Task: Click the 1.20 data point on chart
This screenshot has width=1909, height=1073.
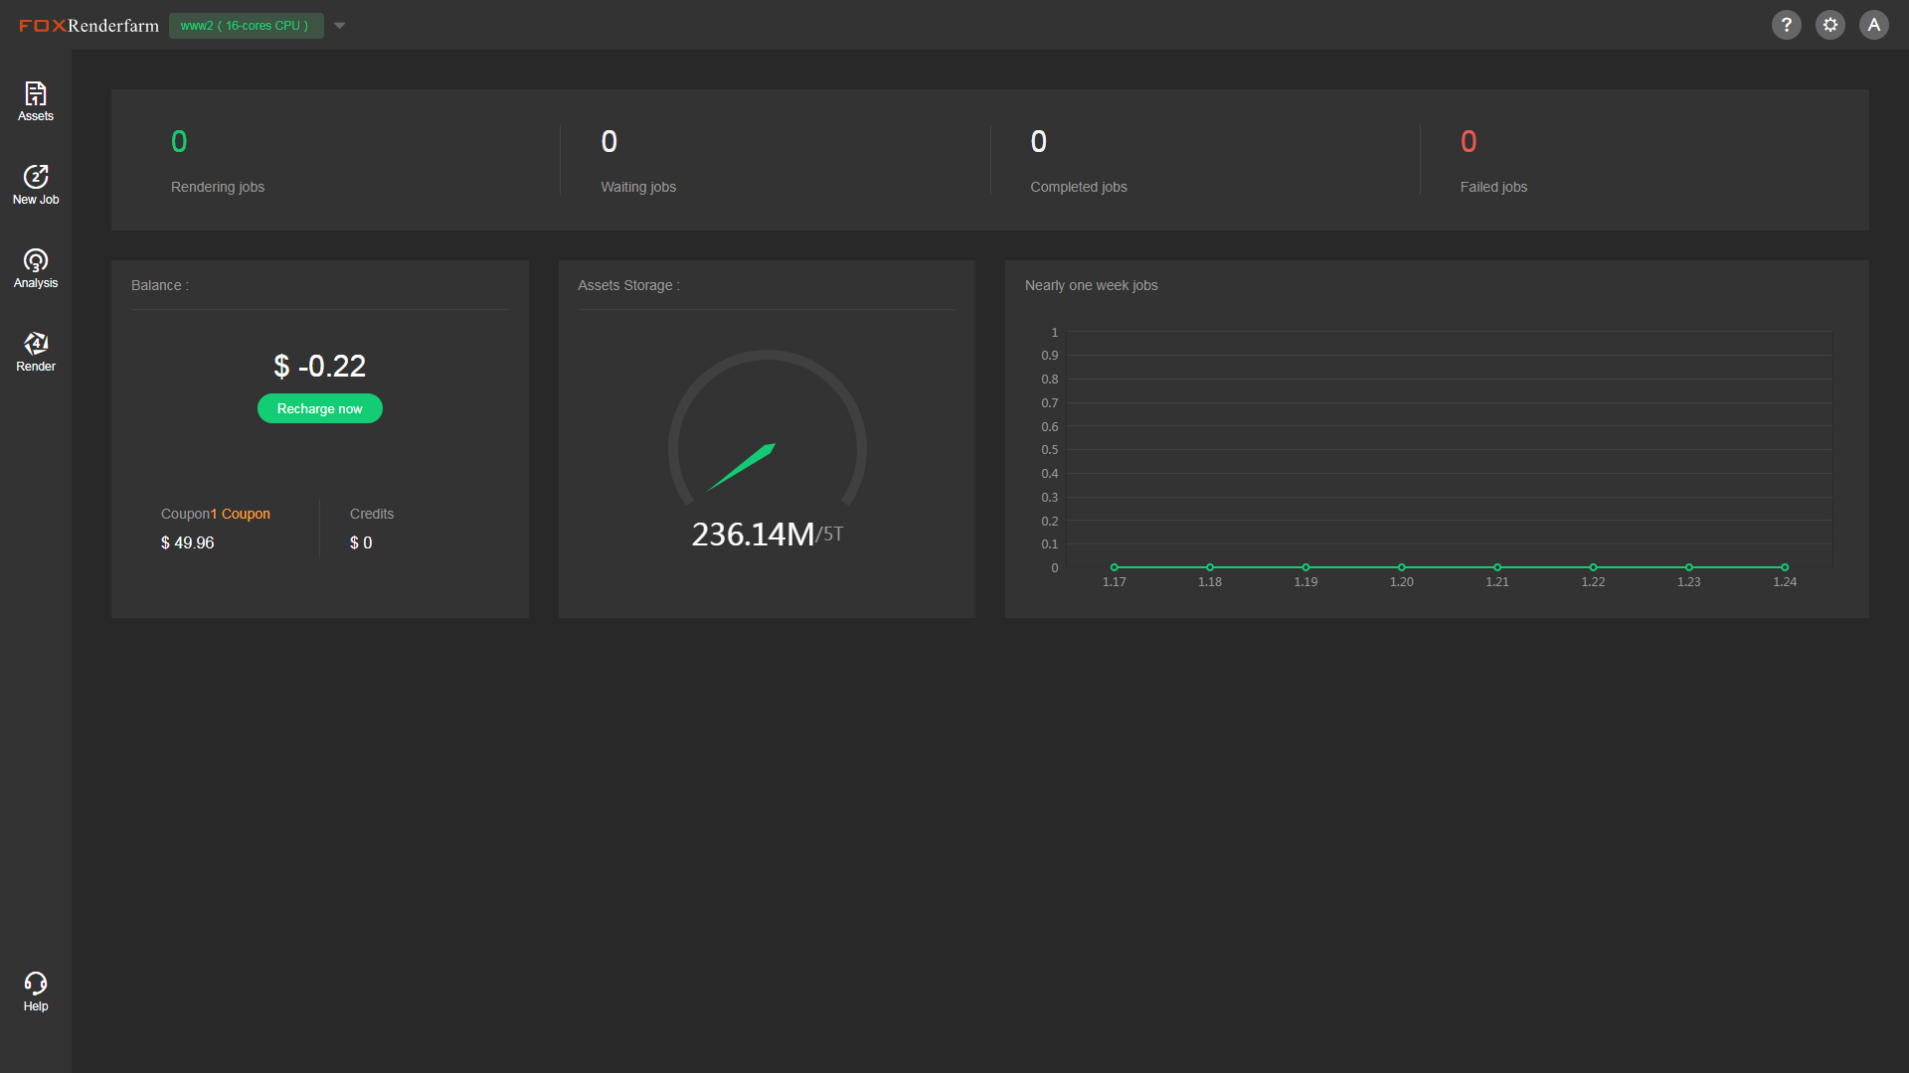Action: [x=1401, y=567]
